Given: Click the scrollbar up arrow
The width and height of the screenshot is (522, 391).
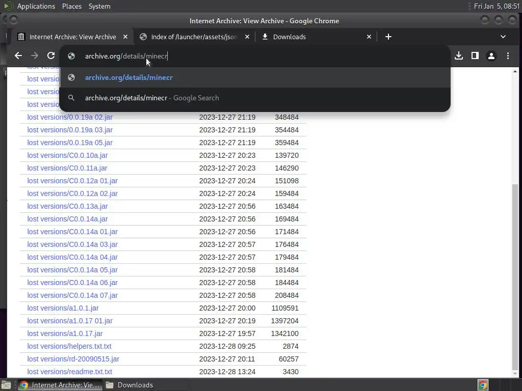Looking at the screenshot, I should pos(515,71).
